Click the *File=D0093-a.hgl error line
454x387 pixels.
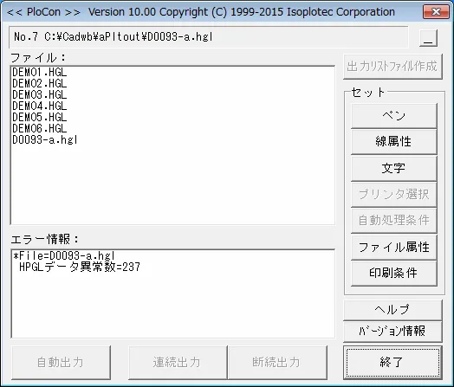64,256
